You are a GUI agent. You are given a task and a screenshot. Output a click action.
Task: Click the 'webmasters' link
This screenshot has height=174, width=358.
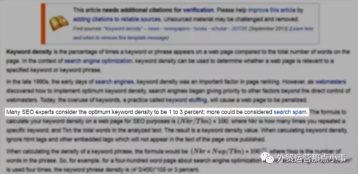click(331, 82)
